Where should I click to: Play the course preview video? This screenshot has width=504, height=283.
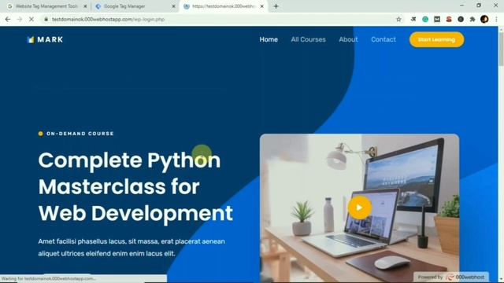click(360, 208)
